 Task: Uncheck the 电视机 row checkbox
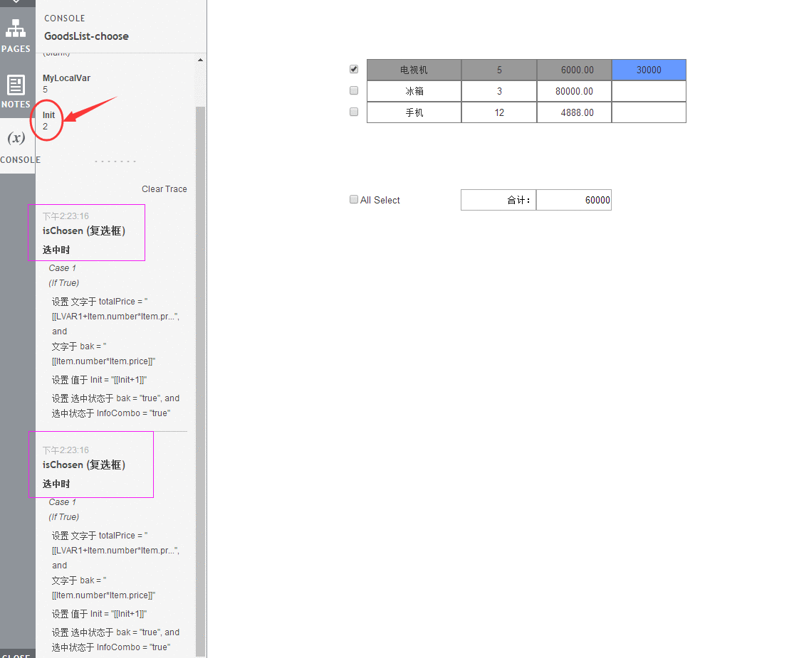(354, 70)
